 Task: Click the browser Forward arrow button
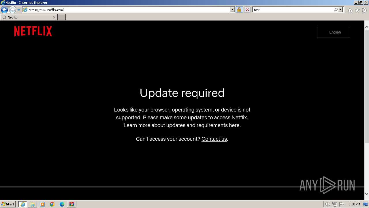click(x=12, y=10)
